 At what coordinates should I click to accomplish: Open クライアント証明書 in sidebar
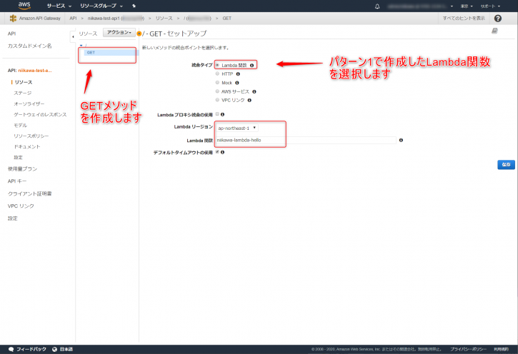click(x=30, y=193)
